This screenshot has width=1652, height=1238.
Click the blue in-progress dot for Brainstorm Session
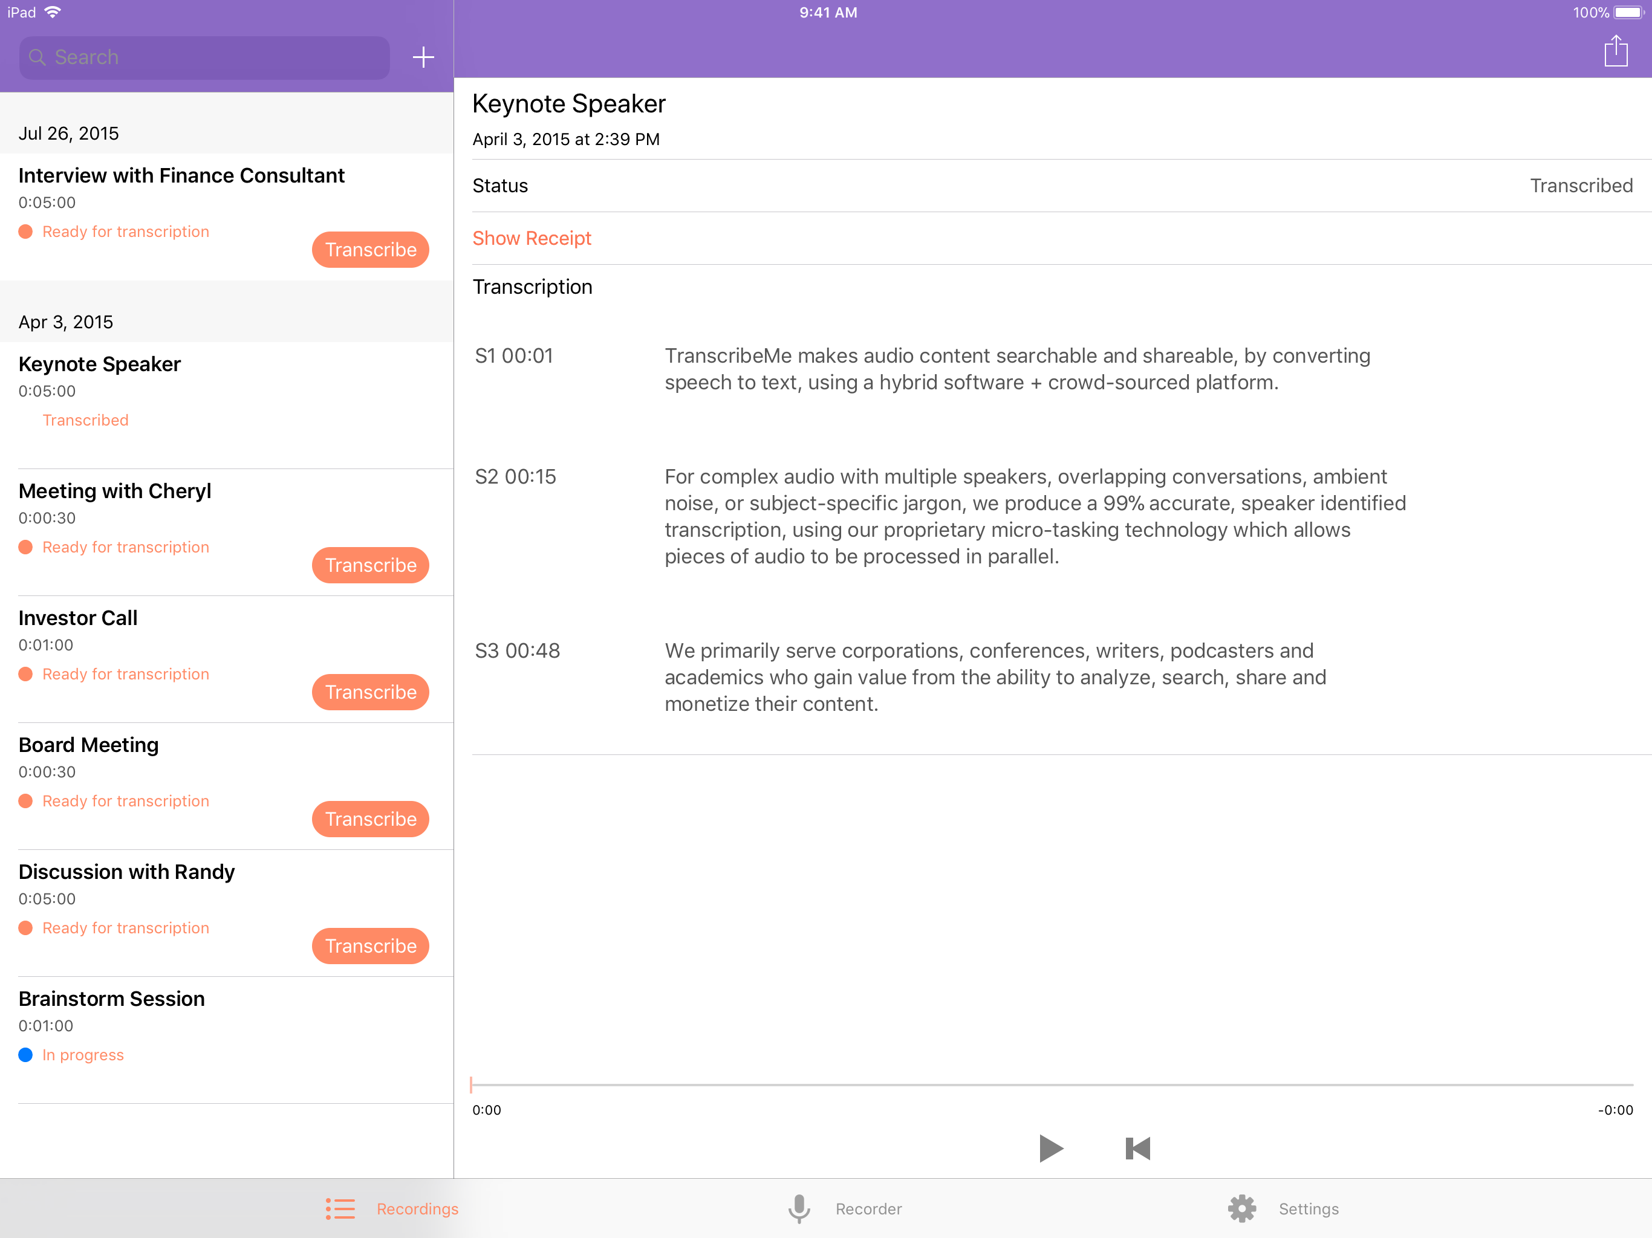25,1055
